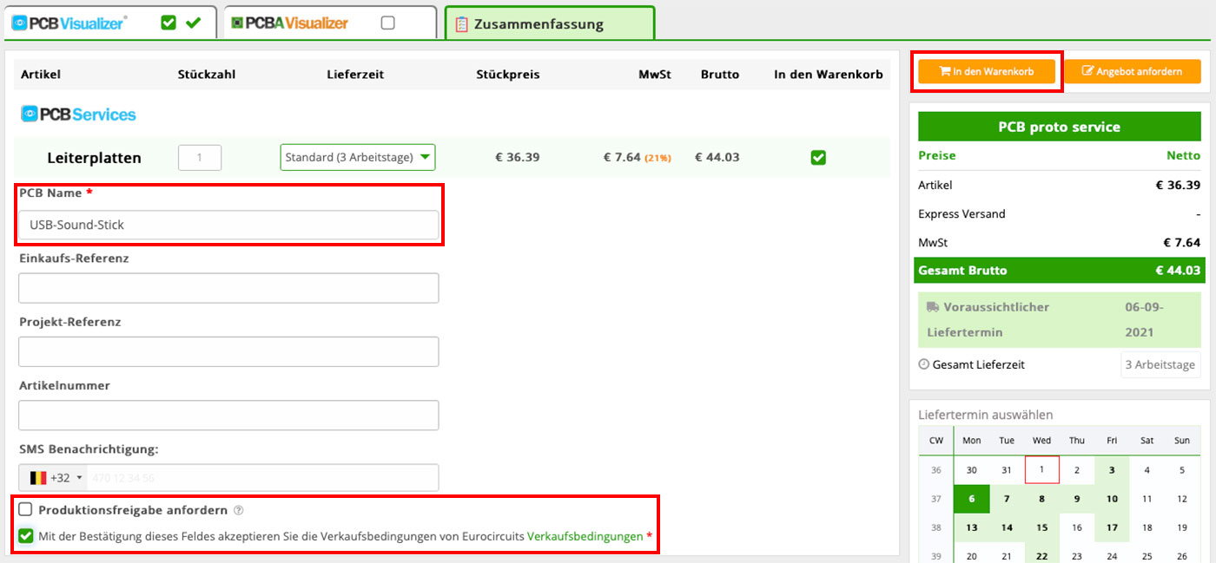Viewport: 1216px width, 563px height.
Task: Click the Belgian flag country icon
Action: coord(38,478)
